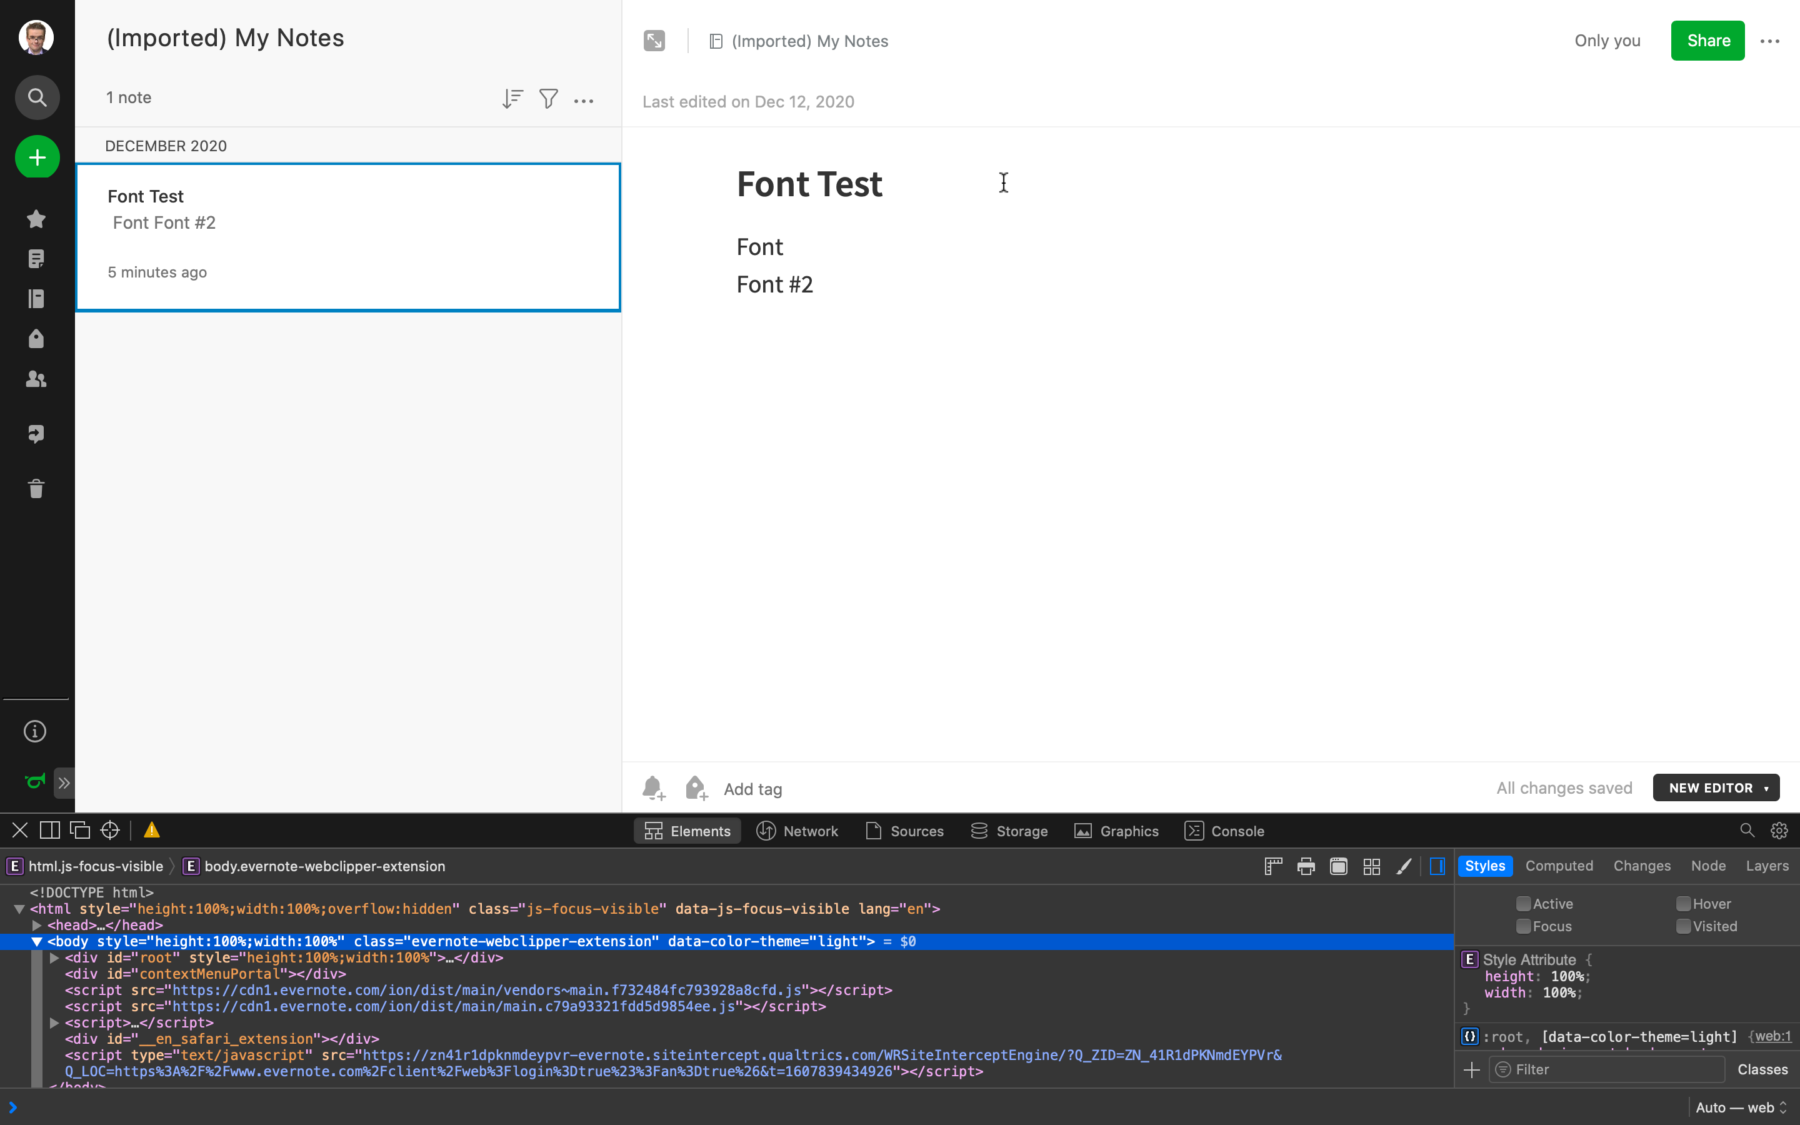
Task: Switch to Network tab in inspector
Action: click(x=797, y=831)
